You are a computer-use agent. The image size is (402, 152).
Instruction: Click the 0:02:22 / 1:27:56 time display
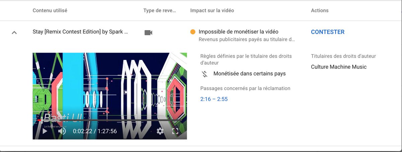coord(95,131)
